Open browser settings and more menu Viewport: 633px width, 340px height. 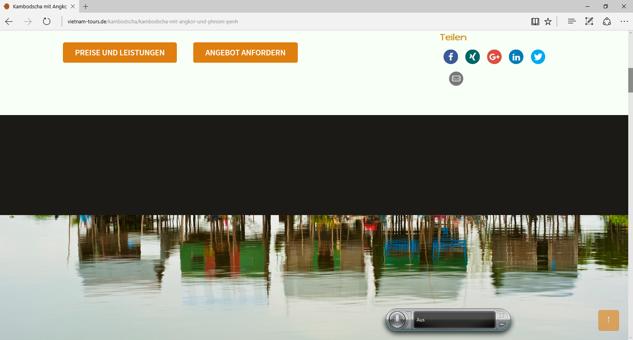click(624, 22)
